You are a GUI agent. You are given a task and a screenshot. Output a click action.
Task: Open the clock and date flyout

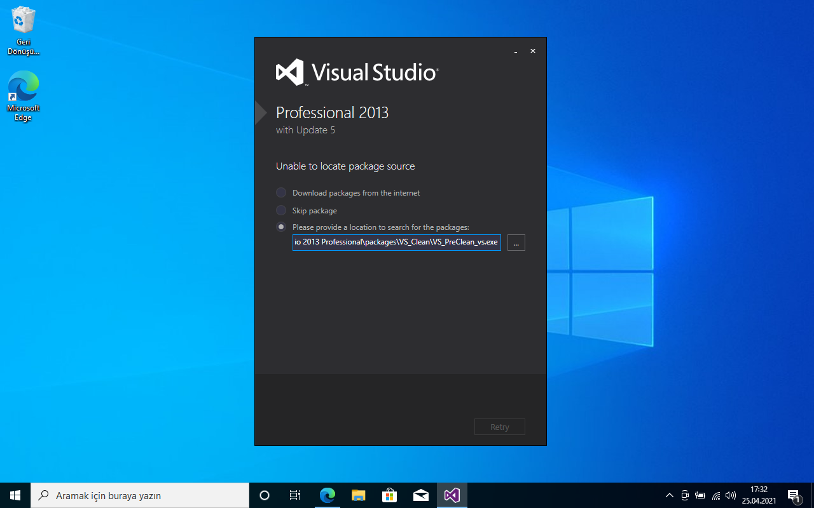point(759,495)
